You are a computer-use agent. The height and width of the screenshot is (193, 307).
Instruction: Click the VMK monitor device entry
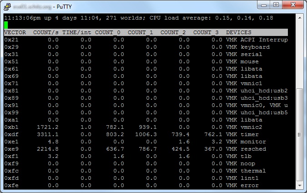click(246, 142)
